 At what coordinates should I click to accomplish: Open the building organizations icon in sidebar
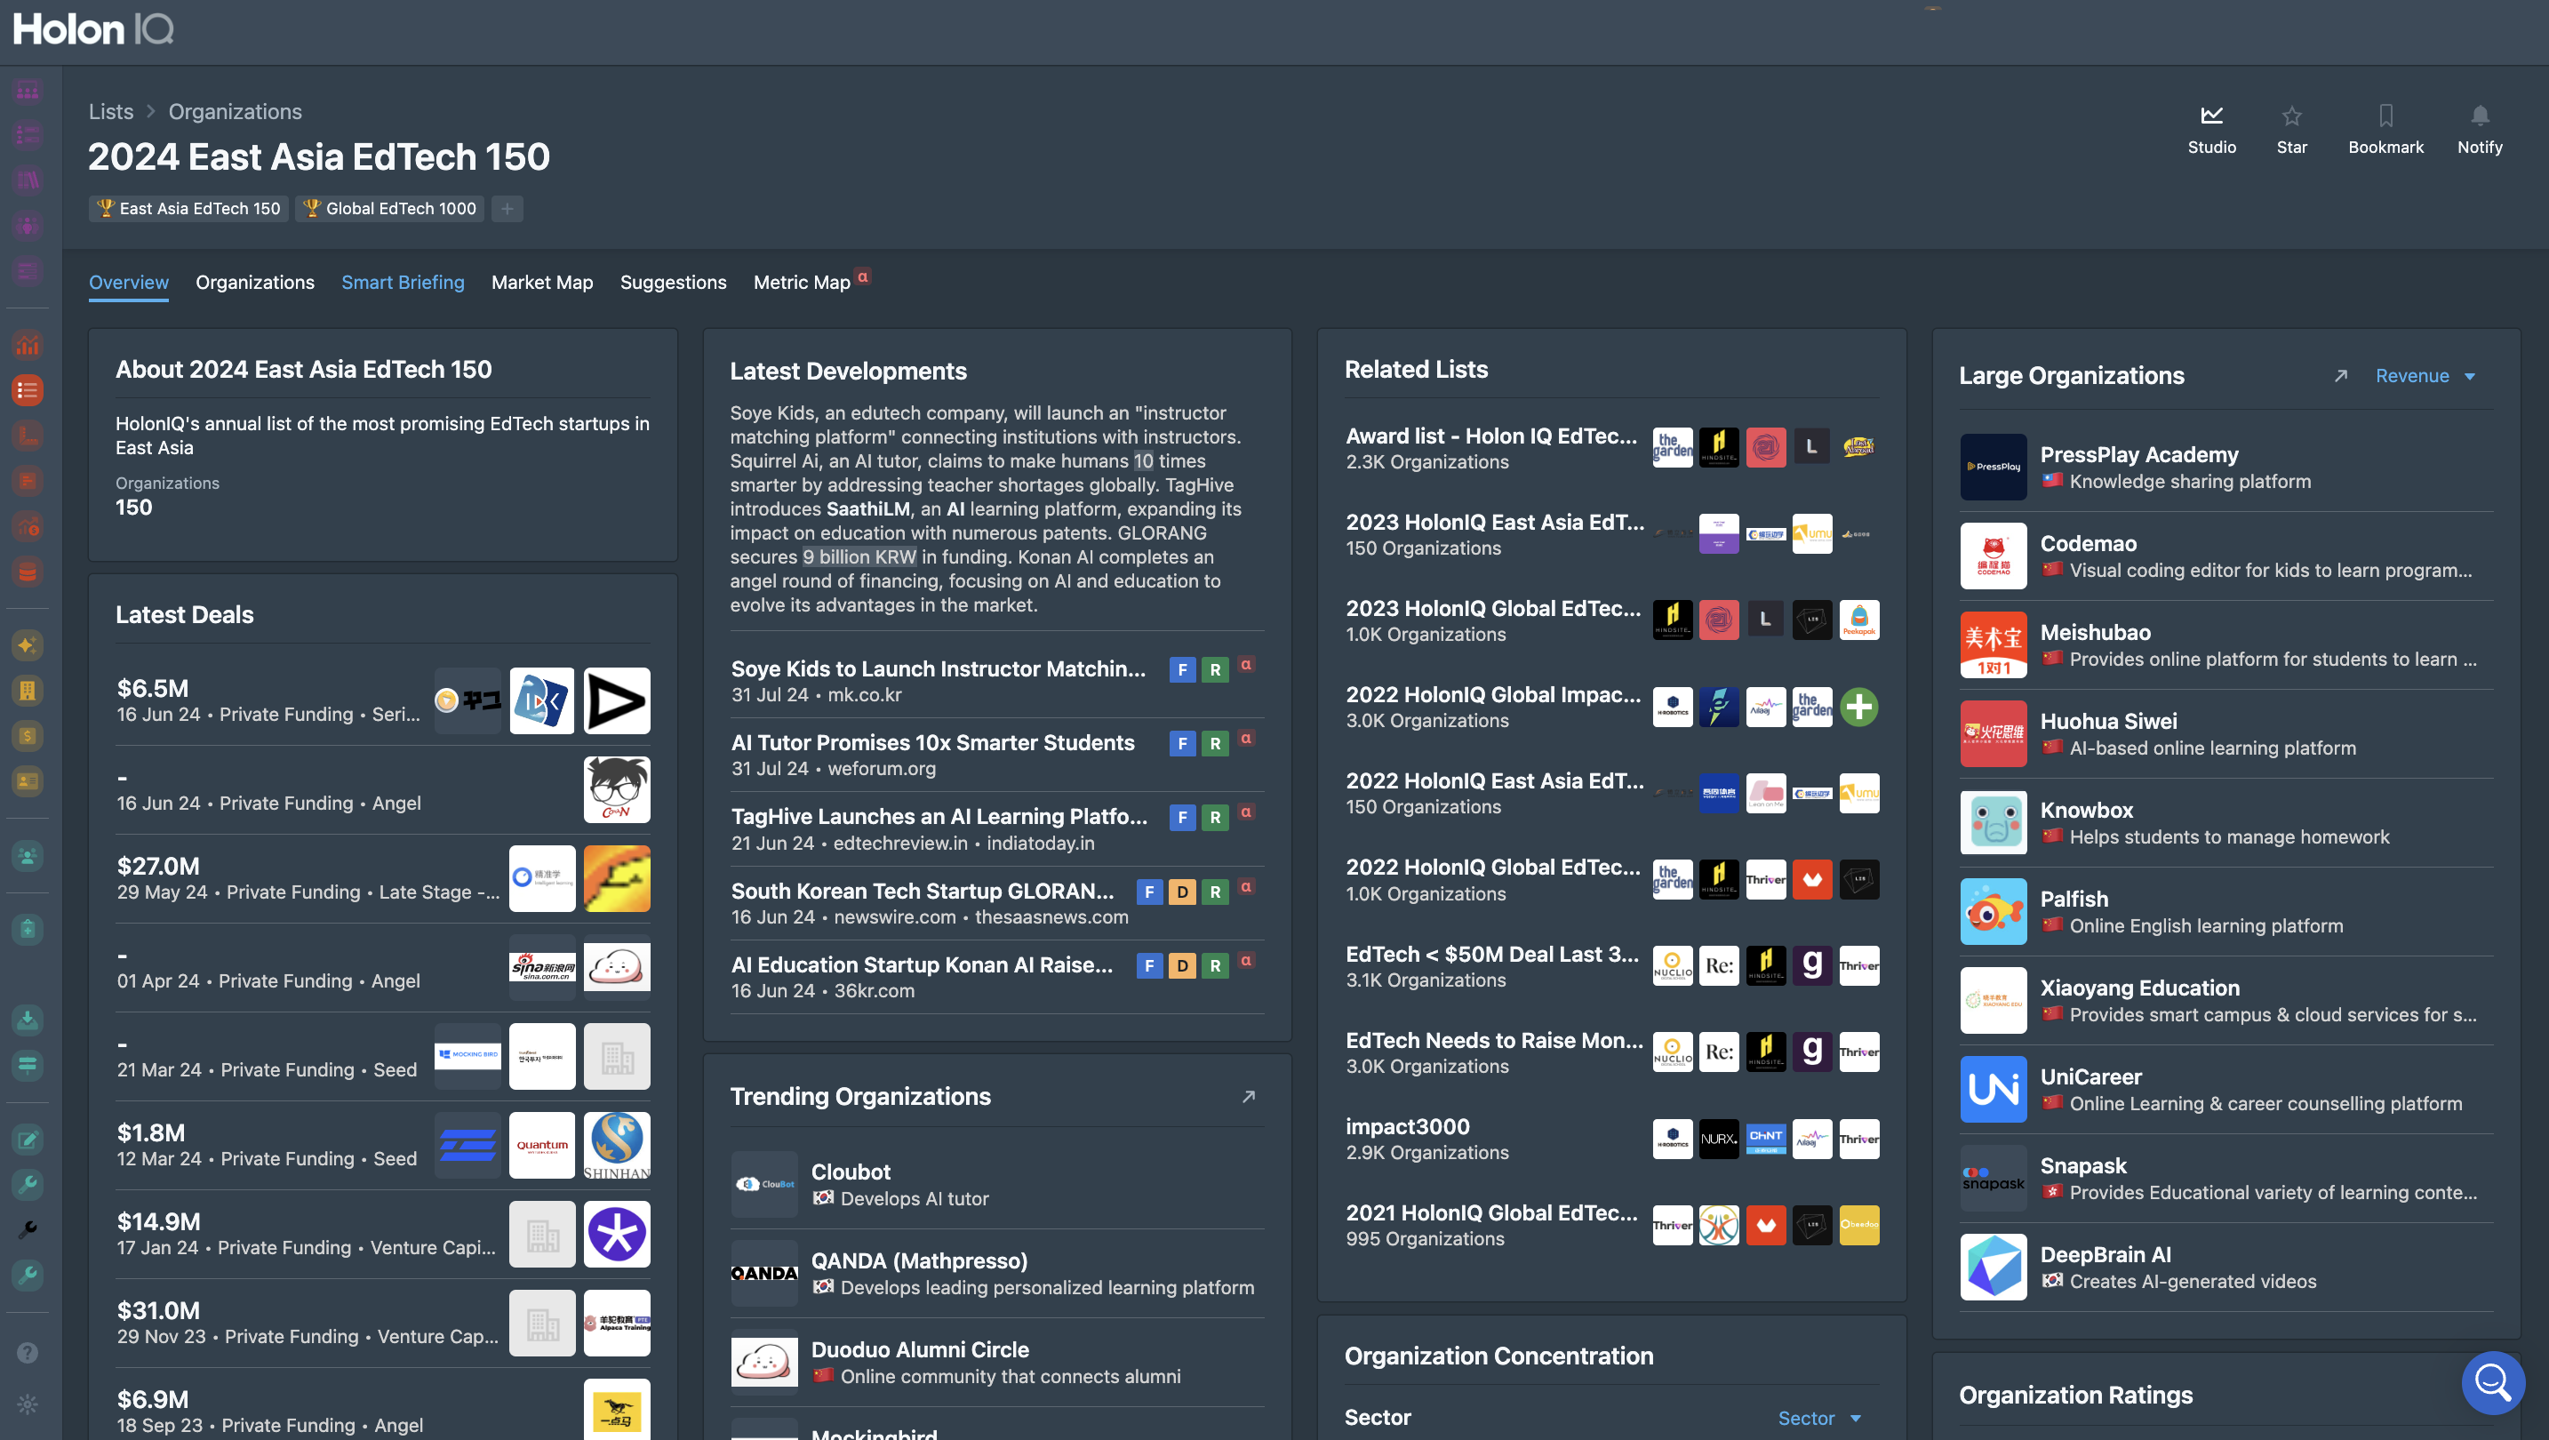28,691
